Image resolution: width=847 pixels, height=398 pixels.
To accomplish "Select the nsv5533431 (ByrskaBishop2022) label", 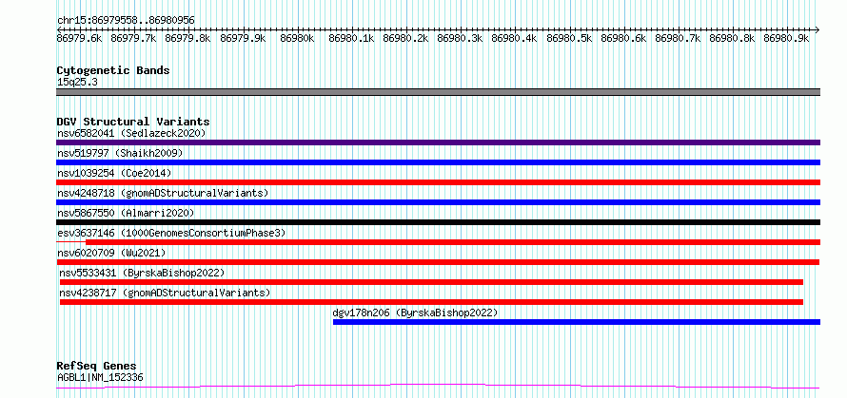I will pos(142,273).
